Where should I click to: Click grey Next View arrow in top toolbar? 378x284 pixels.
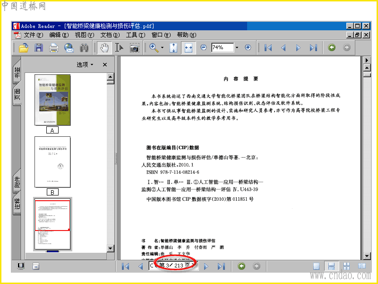click(x=347, y=47)
